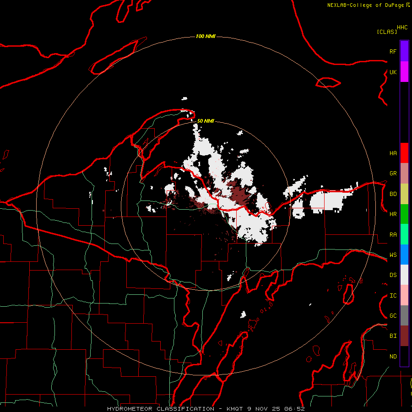The image size is (412, 412).
Task: Click the UK legend label
Action: point(393,72)
